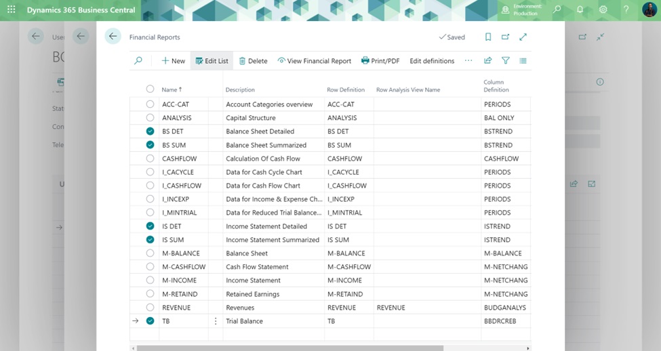Select the CASHFLOW row checkbox

pyautogui.click(x=150, y=159)
